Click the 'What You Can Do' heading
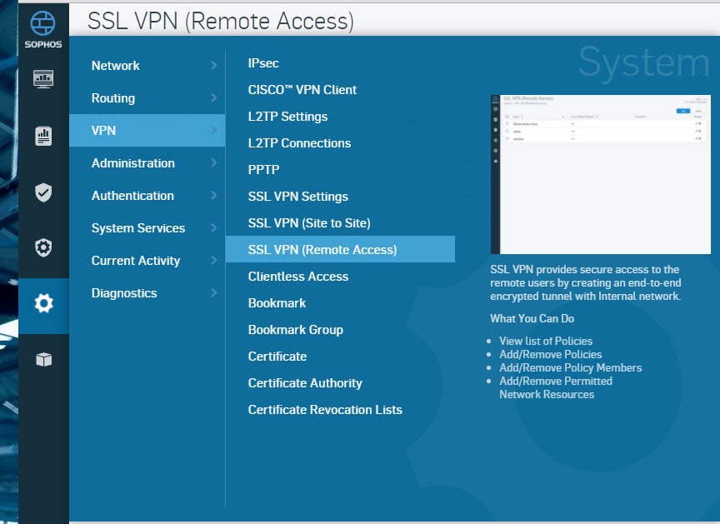Screen dimensions: 720x524 tap(532, 318)
